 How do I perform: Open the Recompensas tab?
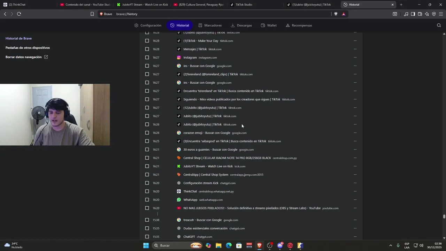pos(299,25)
